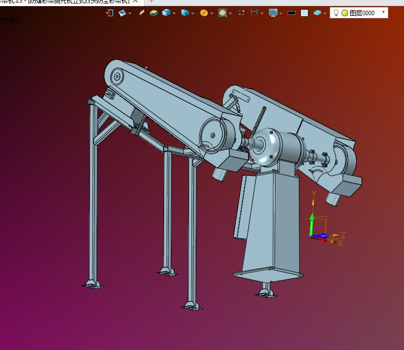Click the black rectangle color swatch
Viewport: 404px width, 350px height.
click(292, 13)
